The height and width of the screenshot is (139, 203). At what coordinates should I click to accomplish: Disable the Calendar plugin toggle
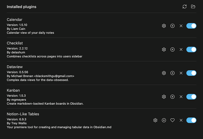pos(191,26)
